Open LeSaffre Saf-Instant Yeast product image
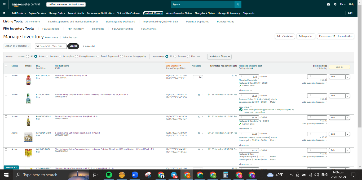Image resolution: width=362 pixels, height=180 pixels. pos(28,137)
